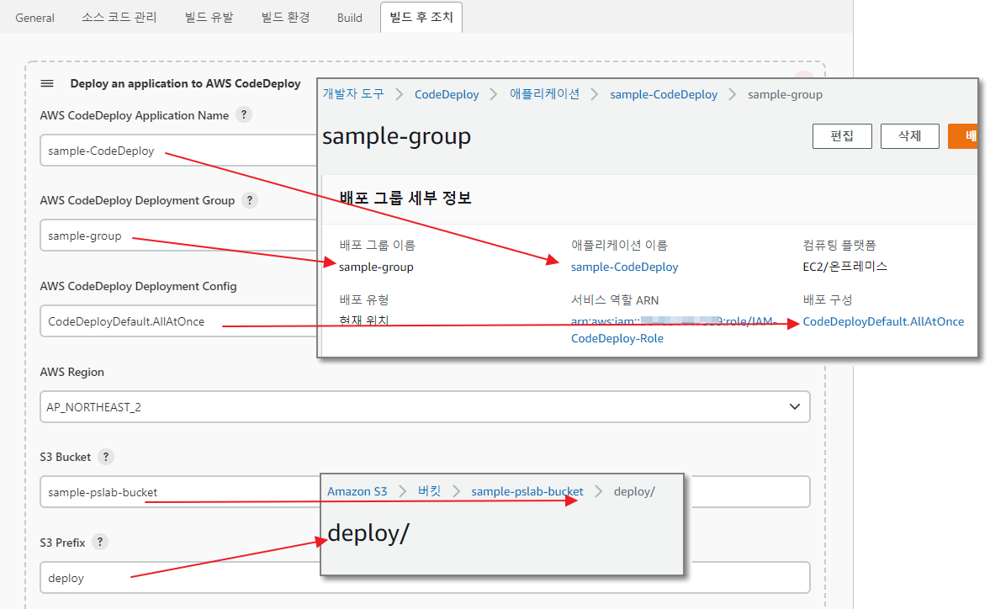This screenshot has width=990, height=609.
Task: Go to the Build tab
Action: tap(349, 18)
